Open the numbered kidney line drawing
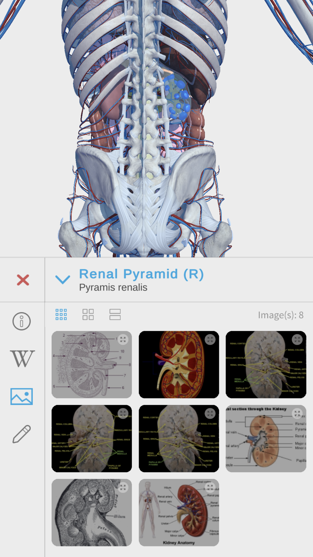This screenshot has width=313, height=557. tap(92, 365)
